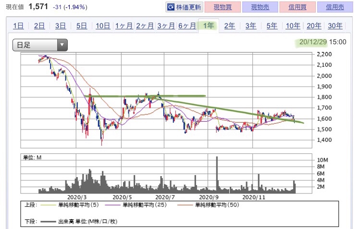Select the 5日 period tab

coord(82,26)
